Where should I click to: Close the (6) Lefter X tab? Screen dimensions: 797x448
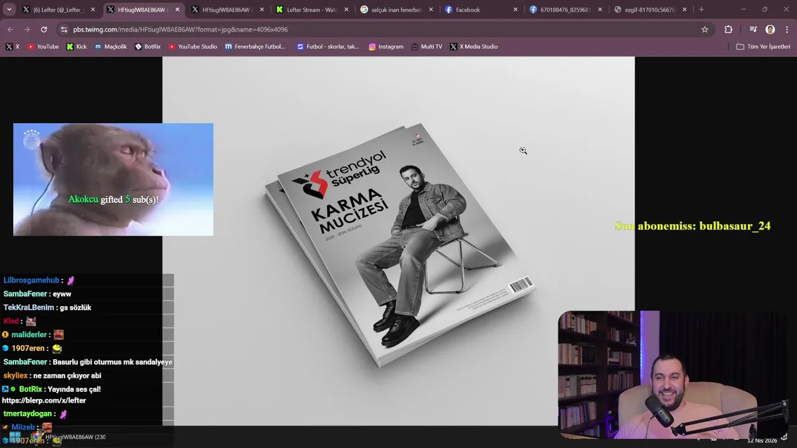tap(93, 9)
